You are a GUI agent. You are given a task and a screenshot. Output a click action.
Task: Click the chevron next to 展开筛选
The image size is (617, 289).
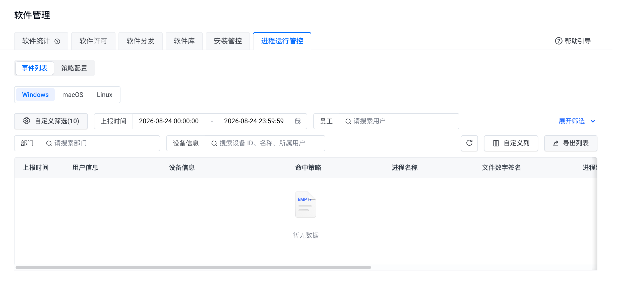click(593, 121)
